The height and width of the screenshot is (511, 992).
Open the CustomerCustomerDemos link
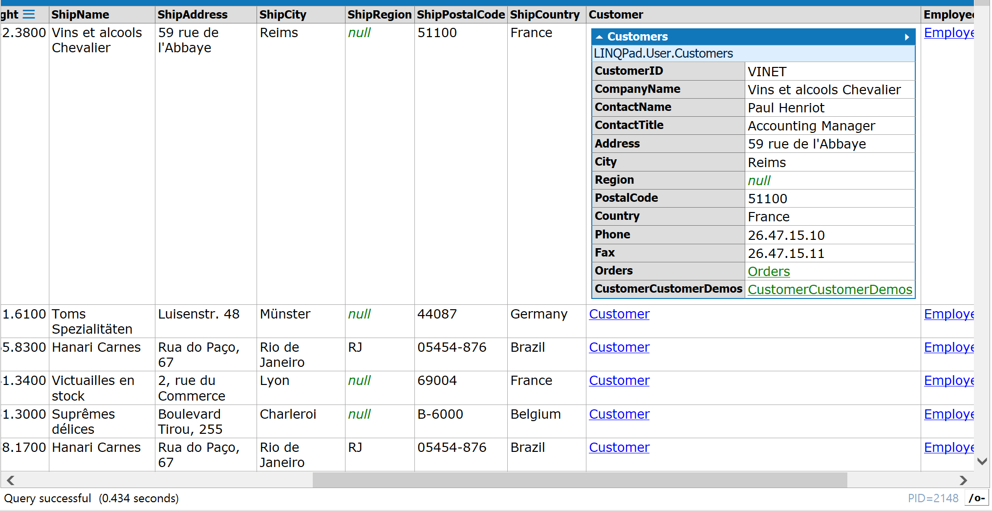[829, 290]
